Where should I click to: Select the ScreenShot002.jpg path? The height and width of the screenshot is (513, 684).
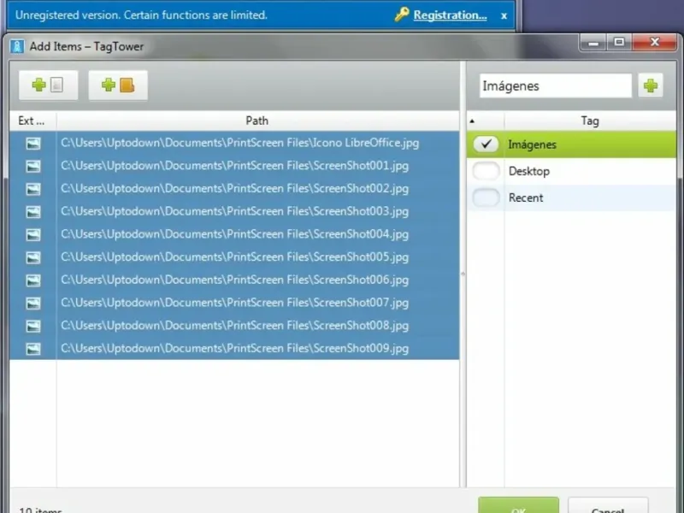234,189
